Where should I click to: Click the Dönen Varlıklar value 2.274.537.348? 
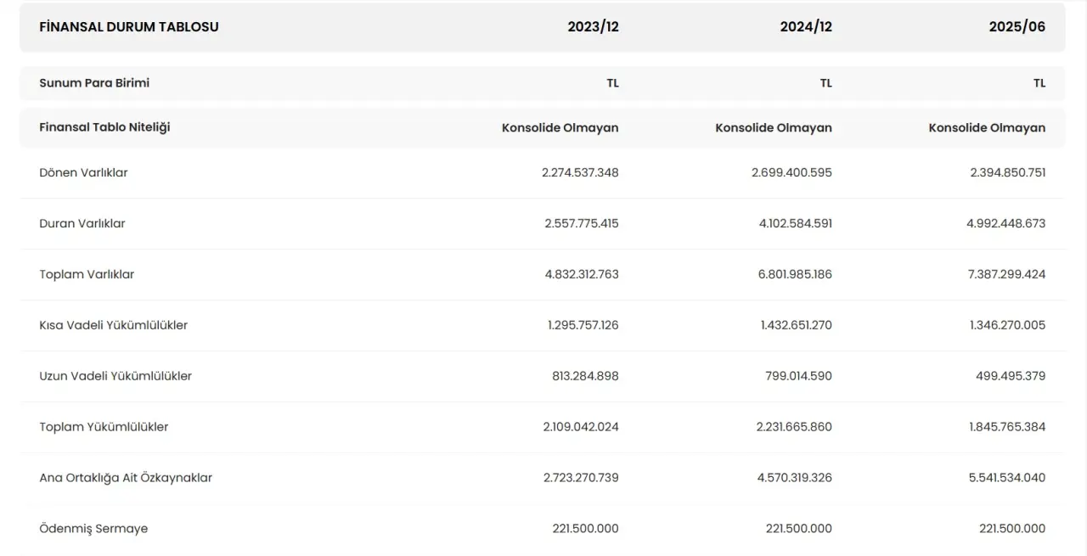pyautogui.click(x=580, y=172)
